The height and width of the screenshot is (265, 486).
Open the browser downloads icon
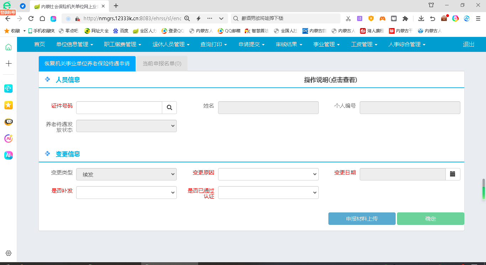(x=421, y=18)
